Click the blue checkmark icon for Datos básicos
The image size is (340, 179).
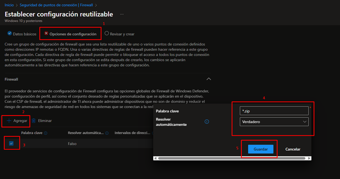[10, 34]
